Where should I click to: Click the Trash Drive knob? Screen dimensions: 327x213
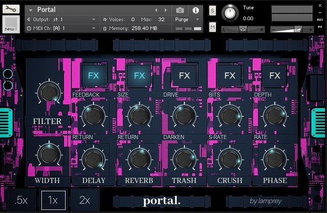pos(184,116)
